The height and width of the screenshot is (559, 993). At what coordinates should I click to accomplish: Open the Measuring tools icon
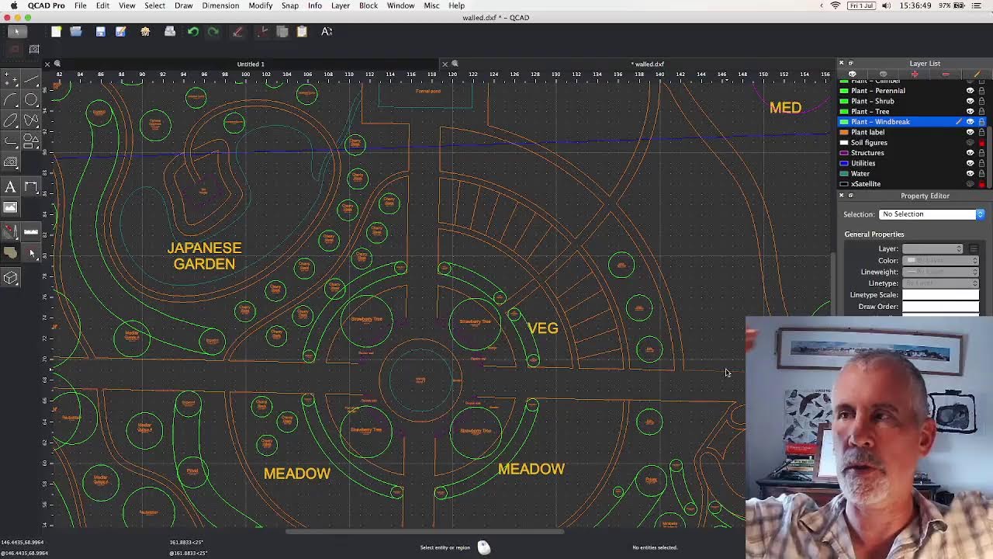[x=31, y=231]
